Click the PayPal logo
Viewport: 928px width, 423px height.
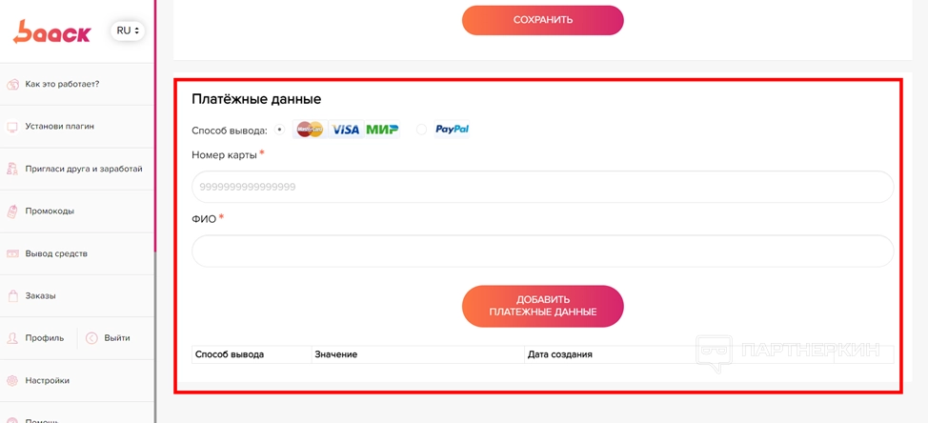pyautogui.click(x=452, y=130)
